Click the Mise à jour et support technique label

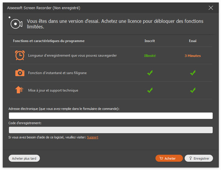53,90
